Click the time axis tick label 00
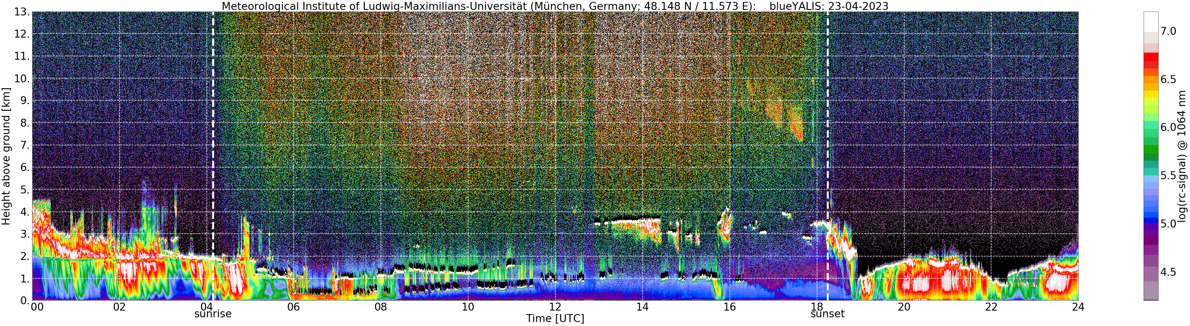1190x326 pixels. click(37, 307)
